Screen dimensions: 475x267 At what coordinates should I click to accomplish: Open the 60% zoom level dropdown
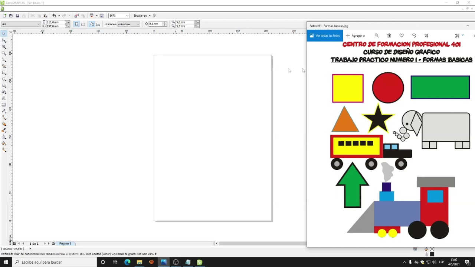pyautogui.click(x=127, y=16)
